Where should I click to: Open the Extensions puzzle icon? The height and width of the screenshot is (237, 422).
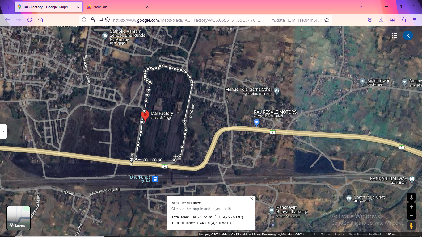403,20
